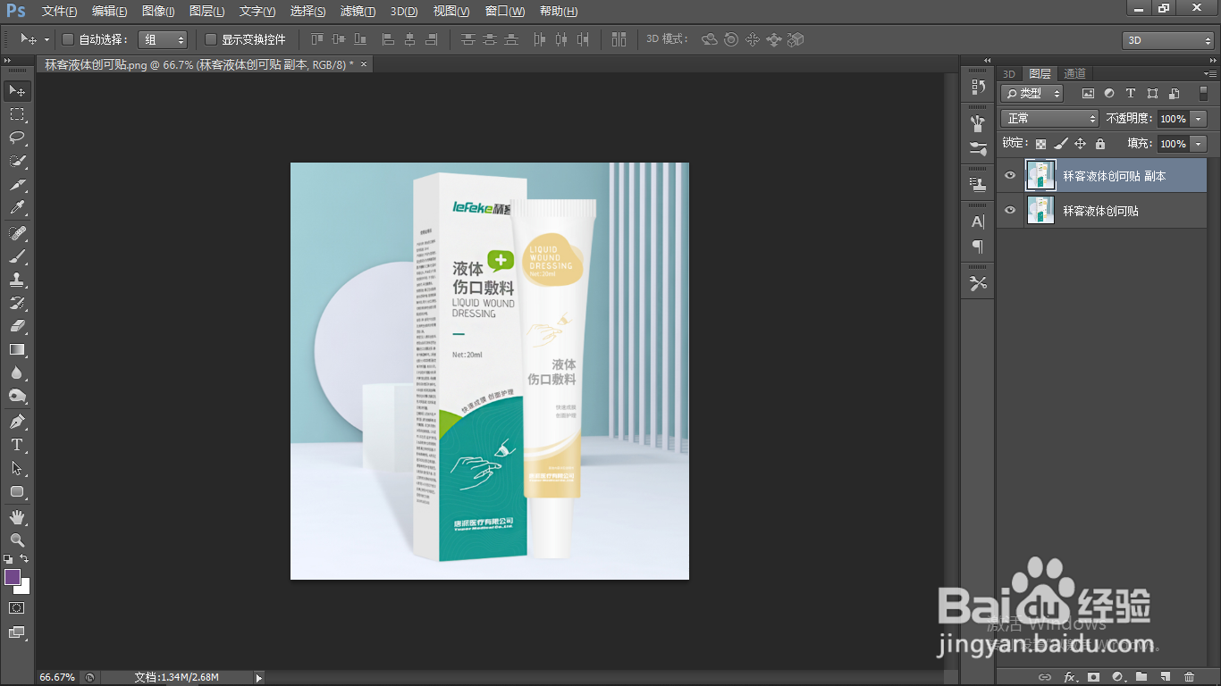The image size is (1221, 686).
Task: Select the Crop tool
Action: (17, 185)
